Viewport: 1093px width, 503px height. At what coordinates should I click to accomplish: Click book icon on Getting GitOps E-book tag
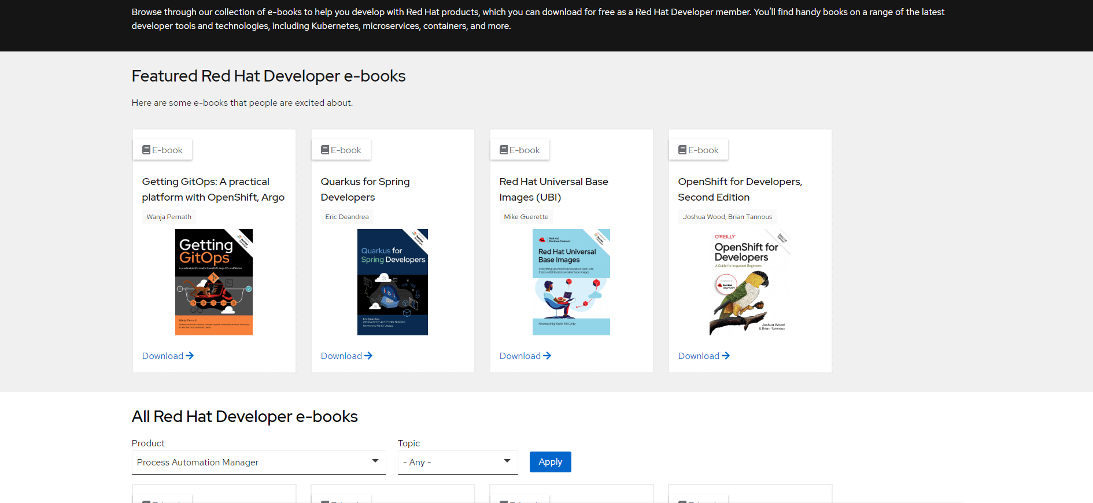click(x=146, y=150)
